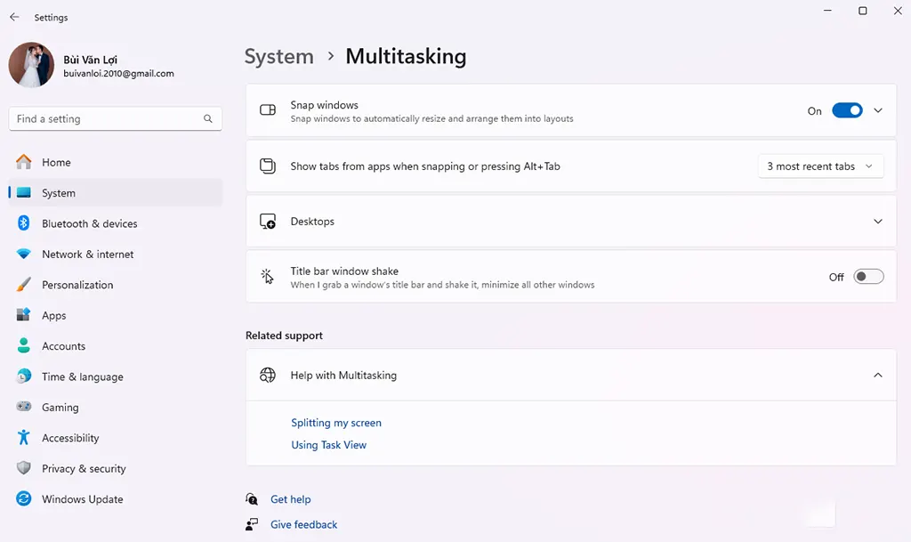Open the Splitting my screen link

pos(336,423)
